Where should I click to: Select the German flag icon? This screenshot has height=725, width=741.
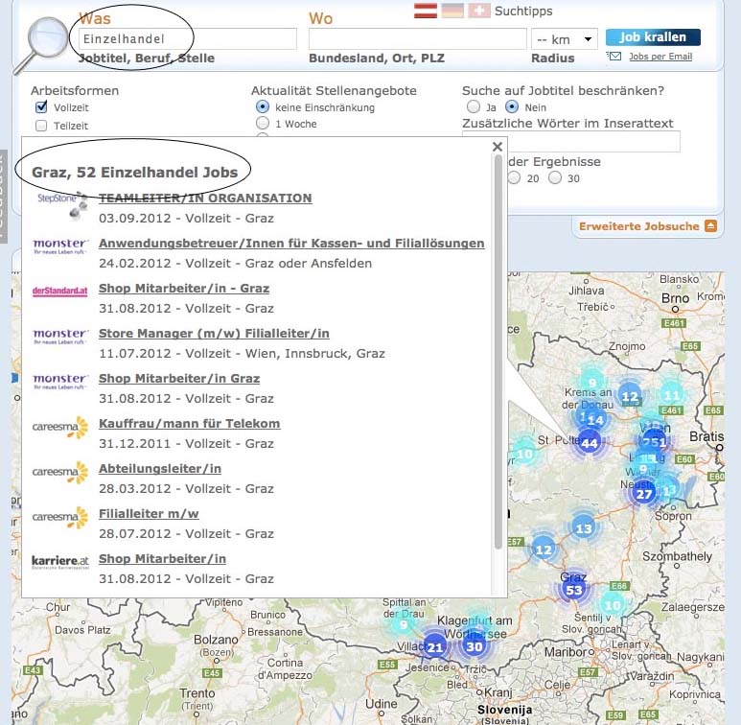452,11
